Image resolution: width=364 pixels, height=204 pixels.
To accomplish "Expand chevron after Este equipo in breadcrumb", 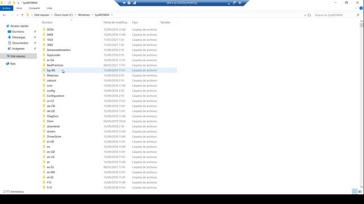I will pyautogui.click(x=52, y=15).
